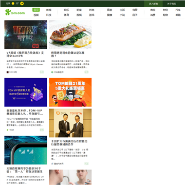Click the 大众养生网 source icon

pyautogui.click(x=52, y=72)
